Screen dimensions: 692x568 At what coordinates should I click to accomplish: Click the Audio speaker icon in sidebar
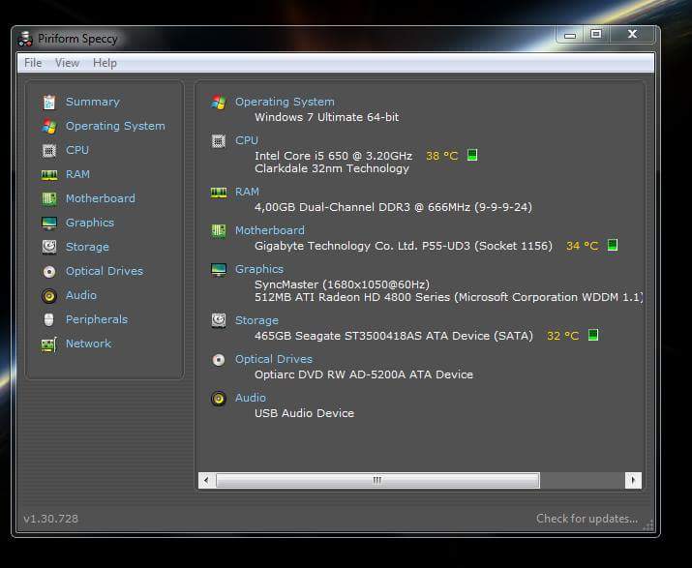48,296
